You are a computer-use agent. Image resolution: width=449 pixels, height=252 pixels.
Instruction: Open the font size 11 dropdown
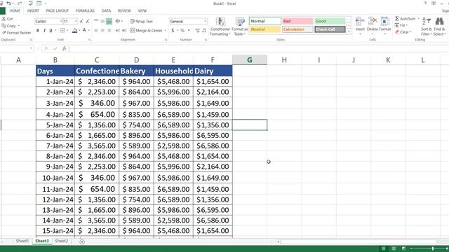pyautogui.click(x=76, y=22)
